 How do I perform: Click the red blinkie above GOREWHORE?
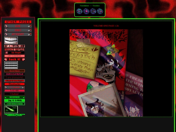coord(15,46)
